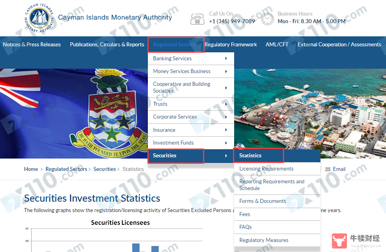The width and height of the screenshot is (386, 252).
Task: Choose Fees submenu item
Action: pos(277,214)
